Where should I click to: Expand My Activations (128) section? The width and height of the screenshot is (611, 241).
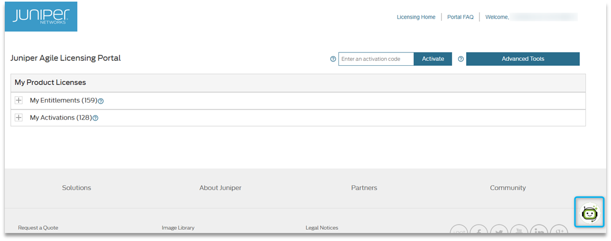18,118
